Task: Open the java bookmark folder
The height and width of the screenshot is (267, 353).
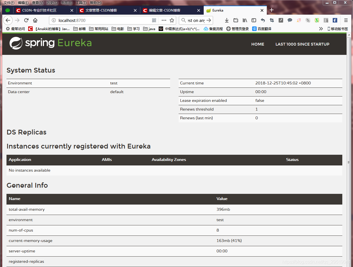Action: click(149, 29)
